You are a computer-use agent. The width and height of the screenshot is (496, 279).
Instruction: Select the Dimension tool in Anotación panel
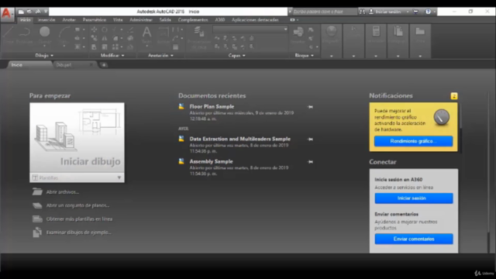tap(164, 35)
